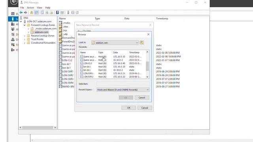This screenshot has height=142, width=253.
Task: Click Cancel in the Browse dialog
Action: [142, 97]
